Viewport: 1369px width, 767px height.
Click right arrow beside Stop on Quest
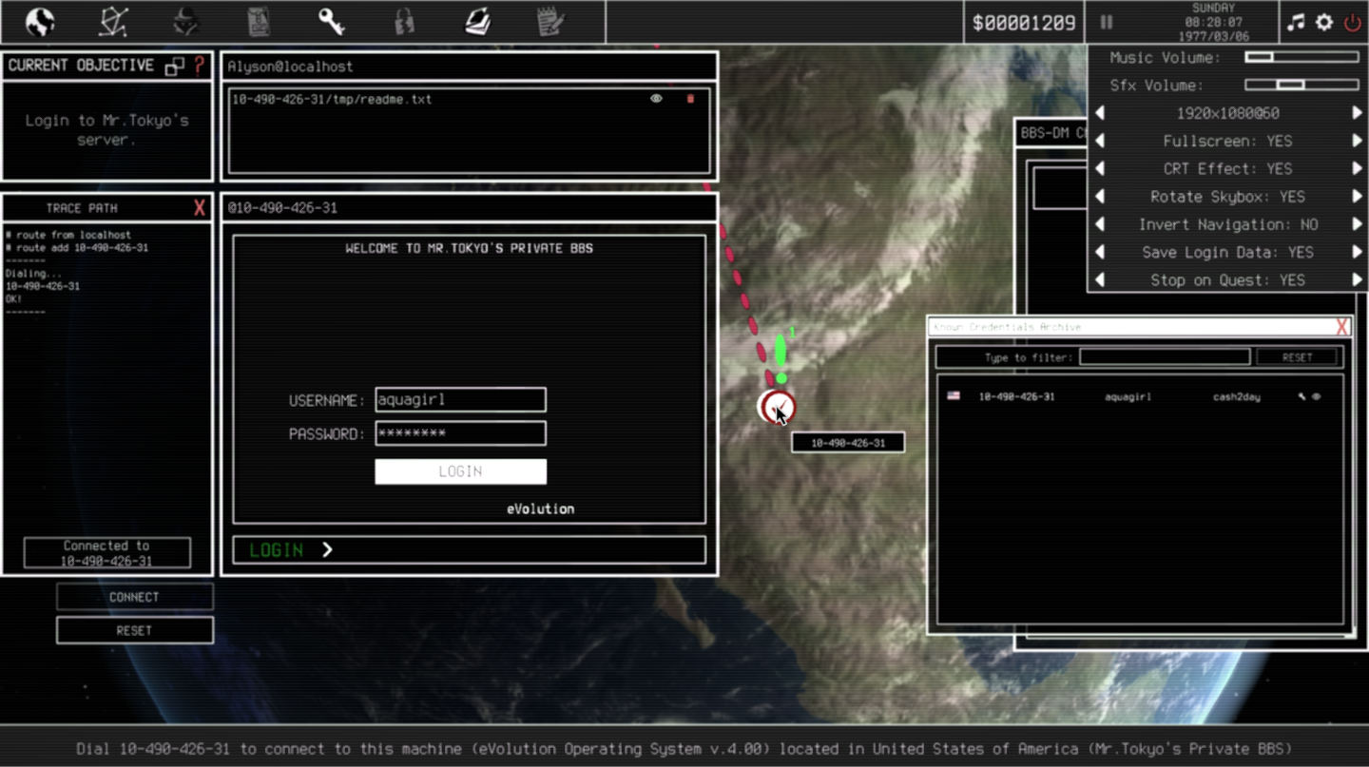(1358, 280)
